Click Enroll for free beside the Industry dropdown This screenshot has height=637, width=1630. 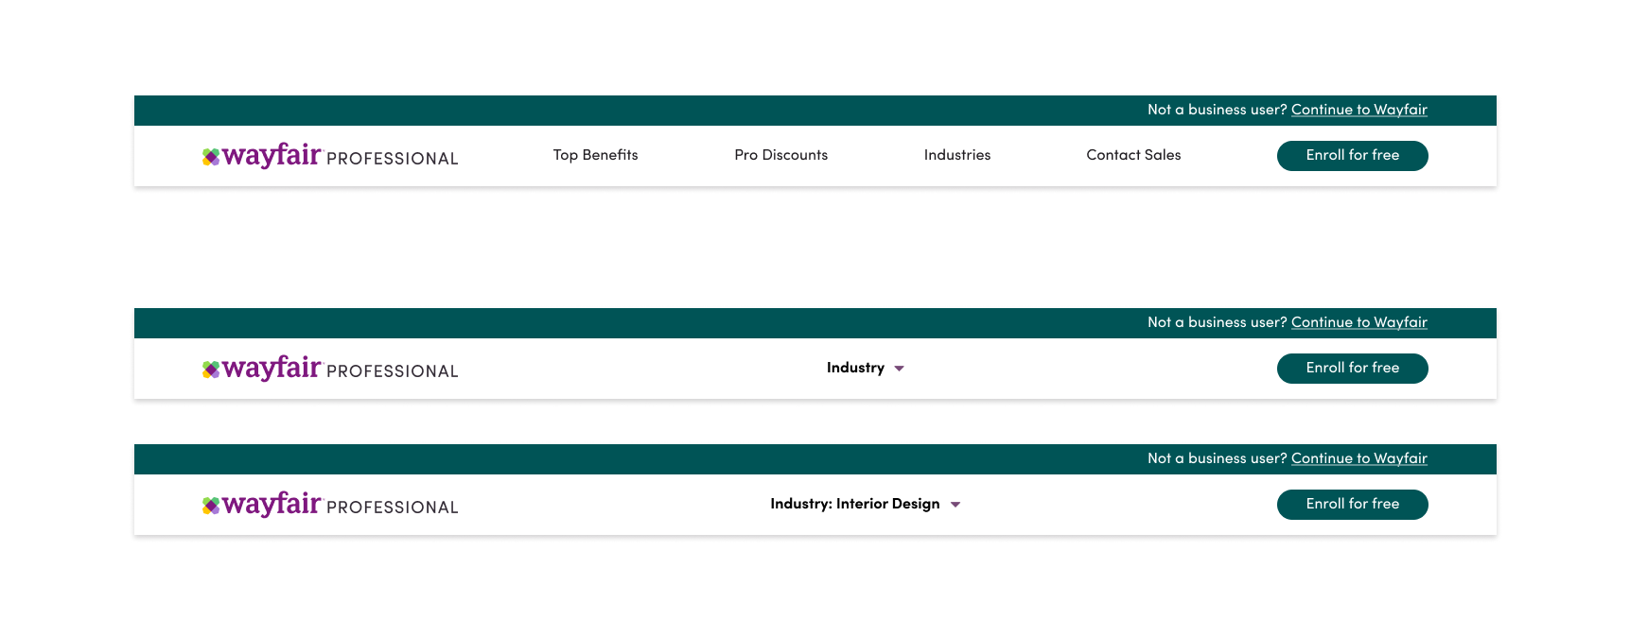click(1353, 369)
